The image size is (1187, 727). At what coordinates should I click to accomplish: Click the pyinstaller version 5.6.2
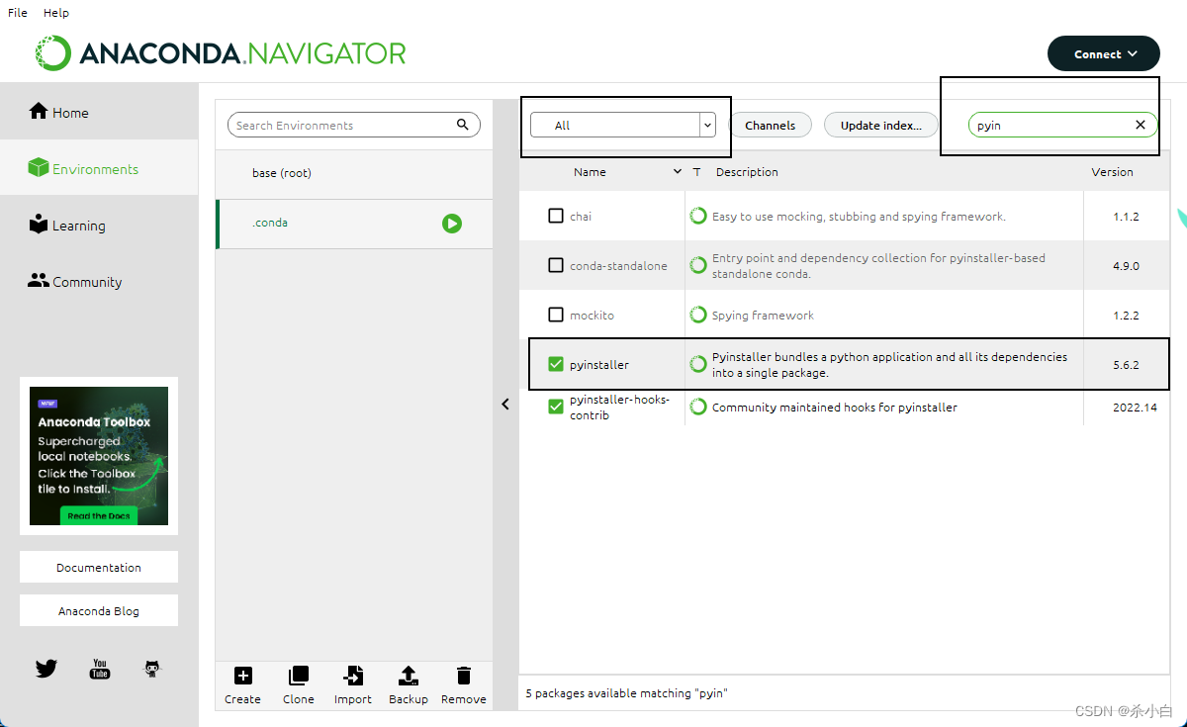tap(1126, 365)
